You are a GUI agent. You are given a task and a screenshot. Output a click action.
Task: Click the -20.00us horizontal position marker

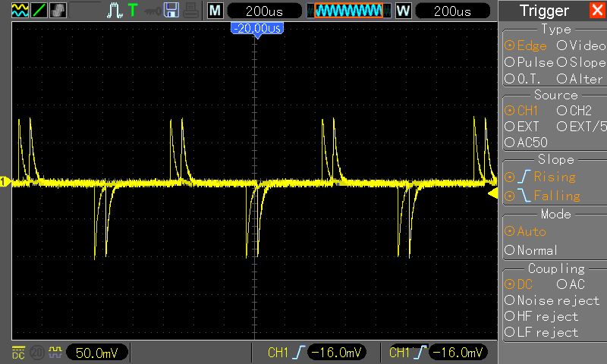(256, 28)
